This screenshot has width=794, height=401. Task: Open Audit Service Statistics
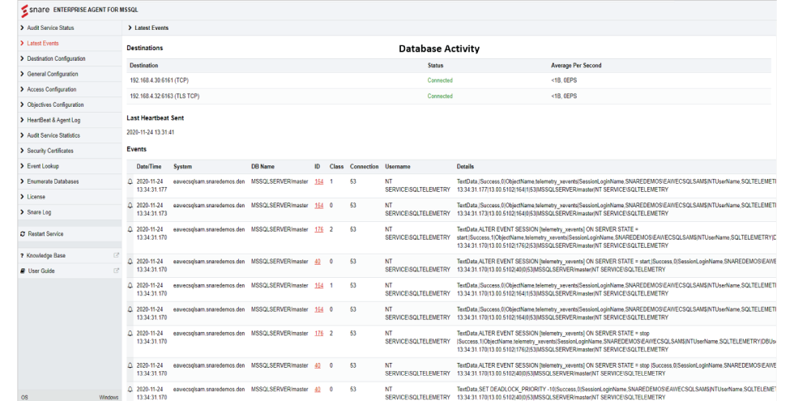[x=53, y=135]
